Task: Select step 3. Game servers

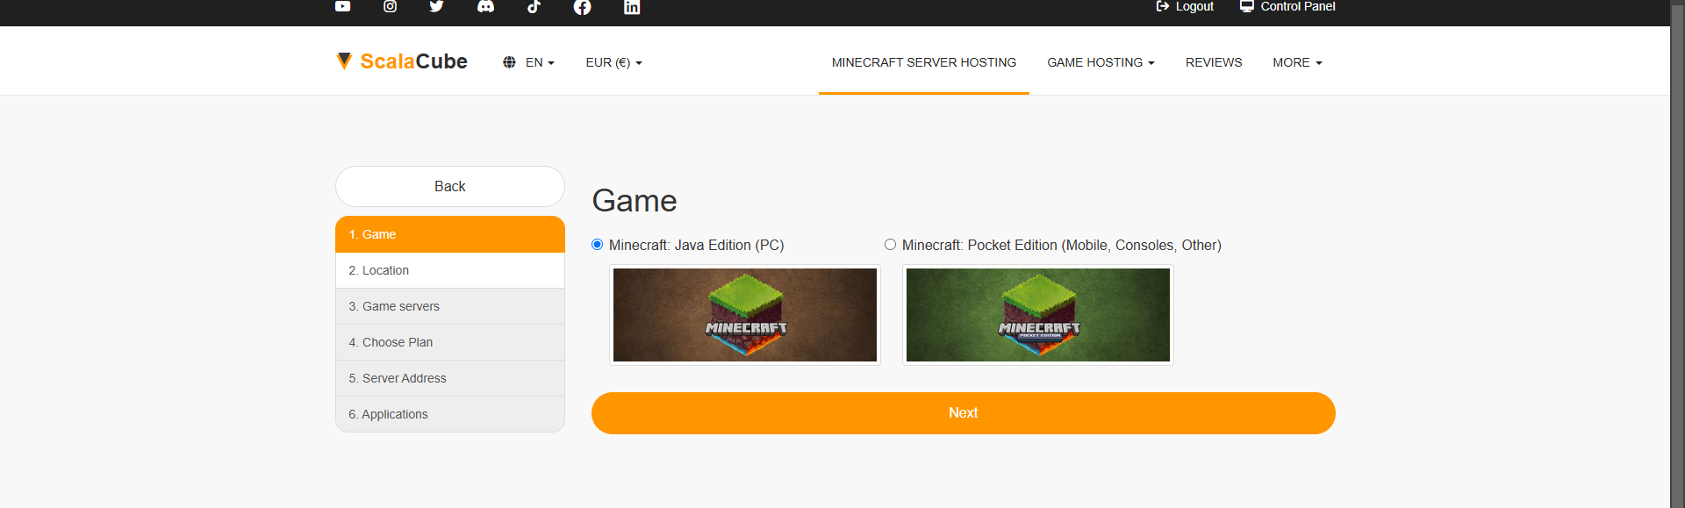Action: click(450, 306)
